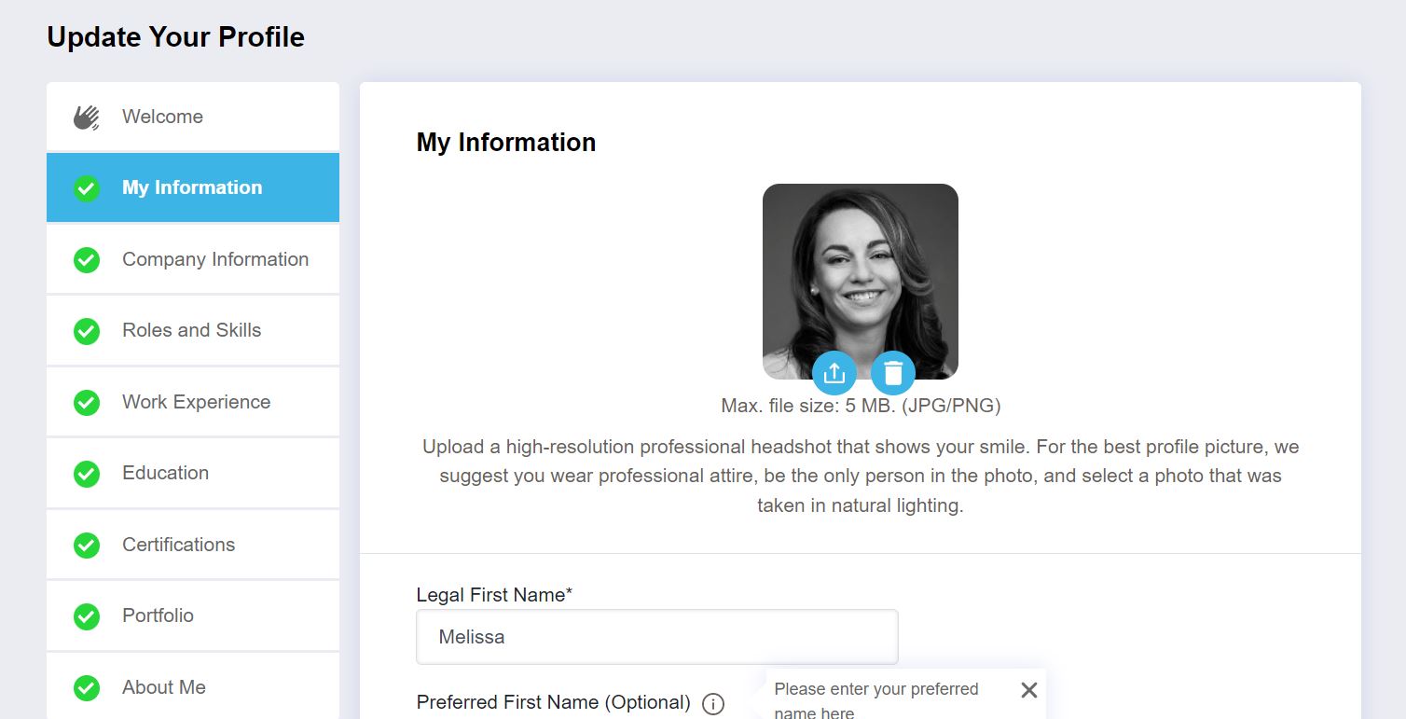Image resolution: width=1406 pixels, height=719 pixels.
Task: Click the Legal First Name field showing Melissa
Action: [x=656, y=636]
